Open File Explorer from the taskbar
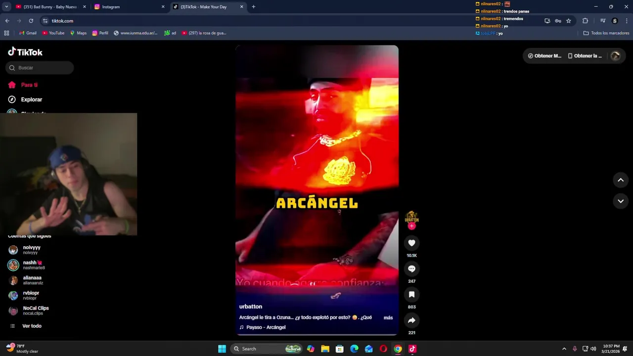633x356 pixels. pos(325,349)
